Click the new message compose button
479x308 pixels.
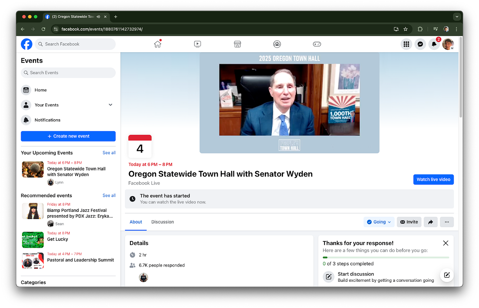point(447,275)
